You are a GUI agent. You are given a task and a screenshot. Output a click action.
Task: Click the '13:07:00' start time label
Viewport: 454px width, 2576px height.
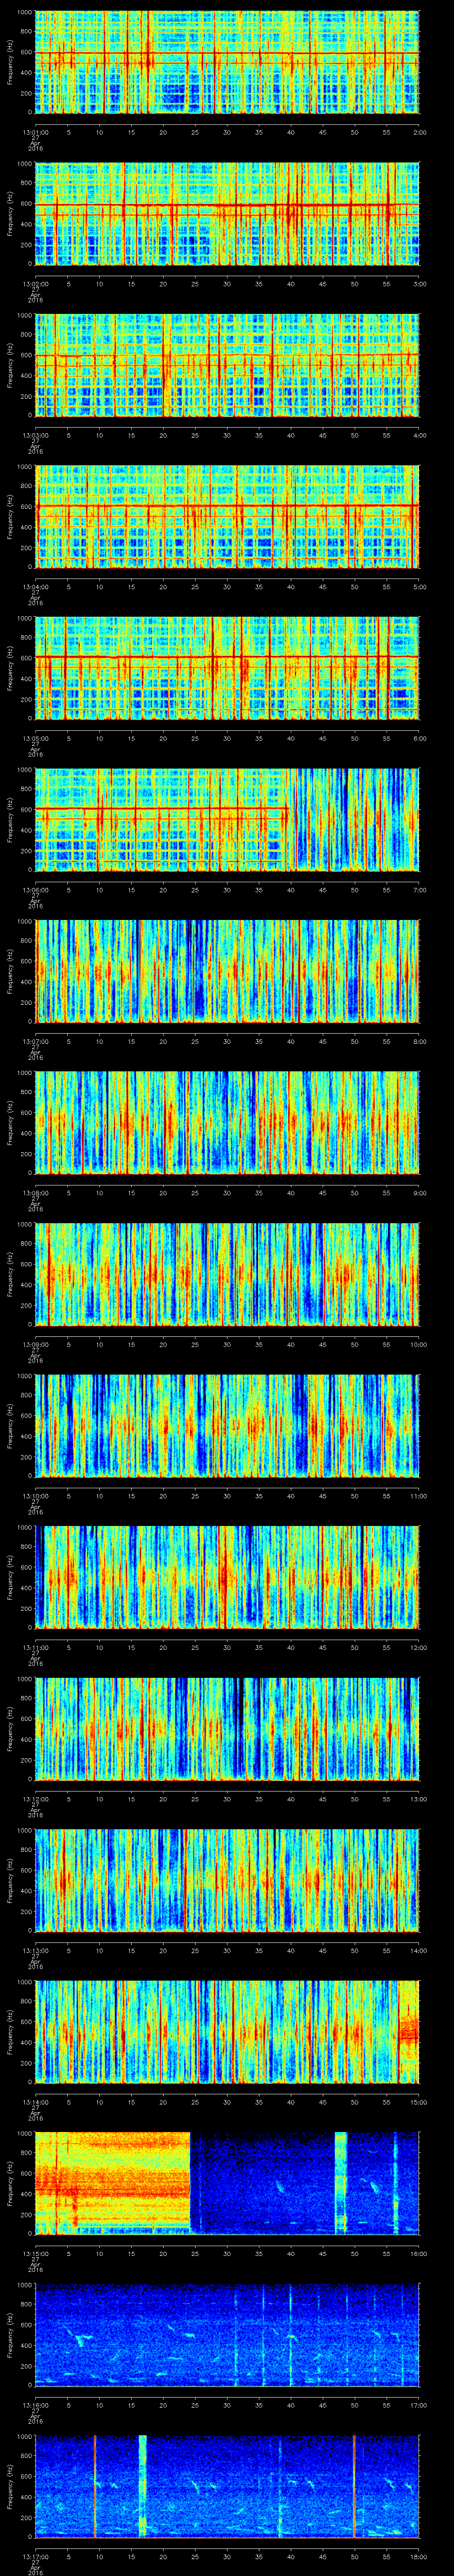point(35,1041)
